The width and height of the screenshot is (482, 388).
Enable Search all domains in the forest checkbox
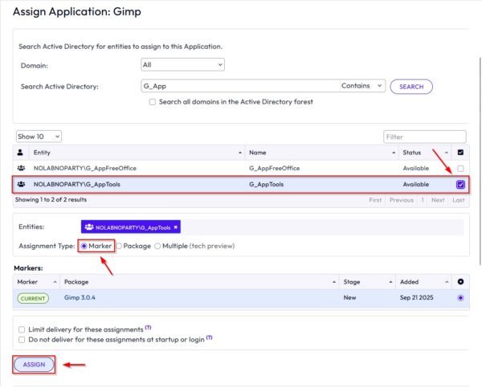pos(152,102)
